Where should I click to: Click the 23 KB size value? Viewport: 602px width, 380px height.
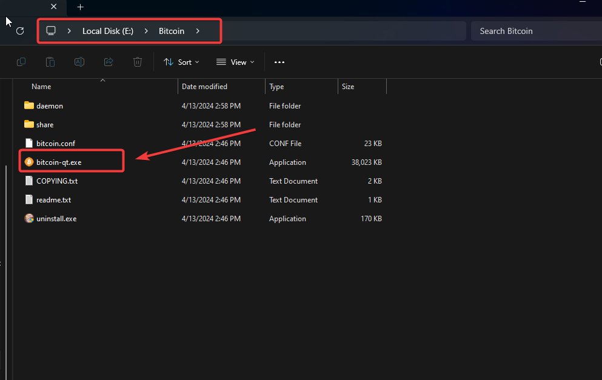coord(373,144)
